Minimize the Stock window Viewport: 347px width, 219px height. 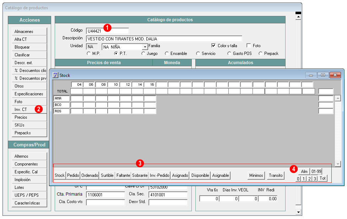[311, 75]
